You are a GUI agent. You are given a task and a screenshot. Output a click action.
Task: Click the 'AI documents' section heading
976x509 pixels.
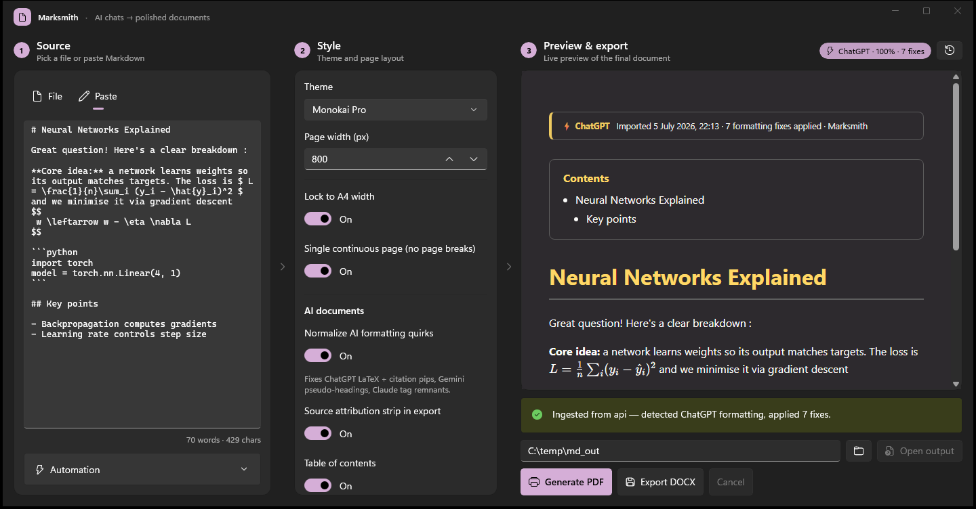(334, 311)
